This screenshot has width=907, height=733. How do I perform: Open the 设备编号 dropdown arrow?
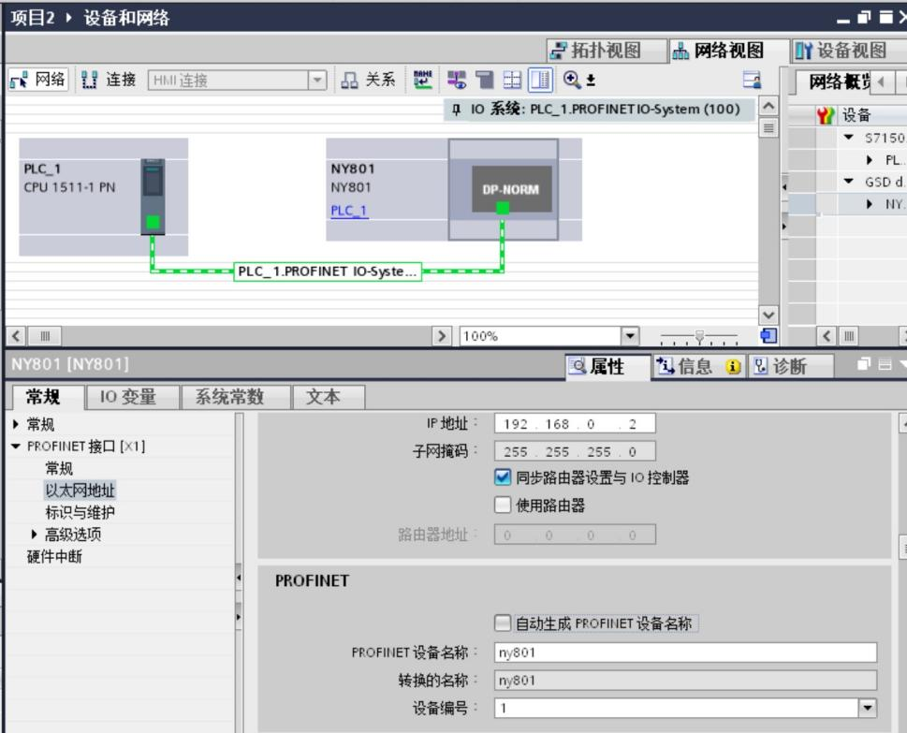[867, 708]
